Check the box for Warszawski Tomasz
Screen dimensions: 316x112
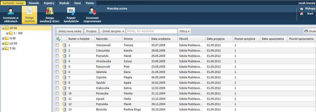tap(57, 45)
